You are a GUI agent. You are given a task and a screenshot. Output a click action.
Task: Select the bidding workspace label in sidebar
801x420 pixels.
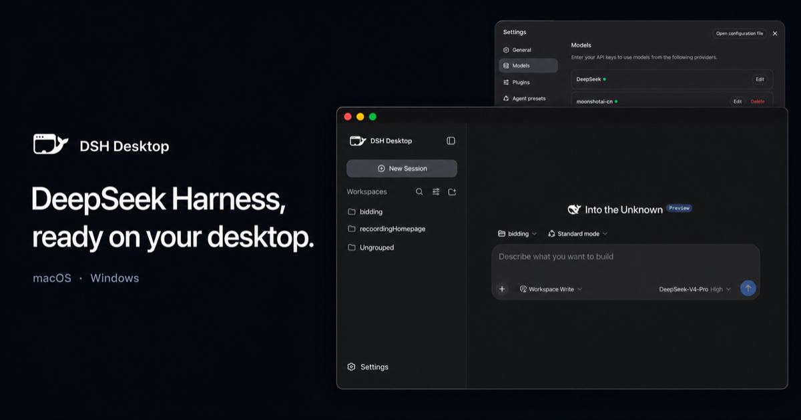coord(371,211)
